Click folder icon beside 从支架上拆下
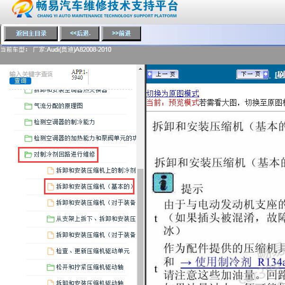 click(x=51, y=219)
